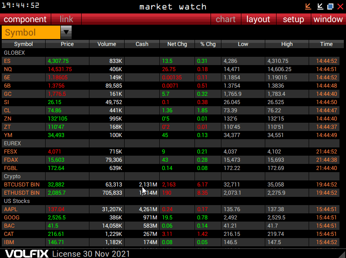Open the component menu
The height and width of the screenshot is (258, 346).
click(25, 19)
